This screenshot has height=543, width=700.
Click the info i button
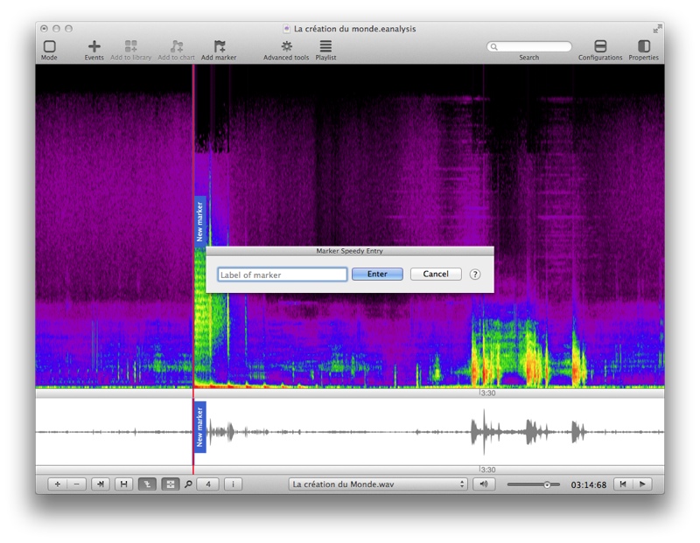point(233,484)
